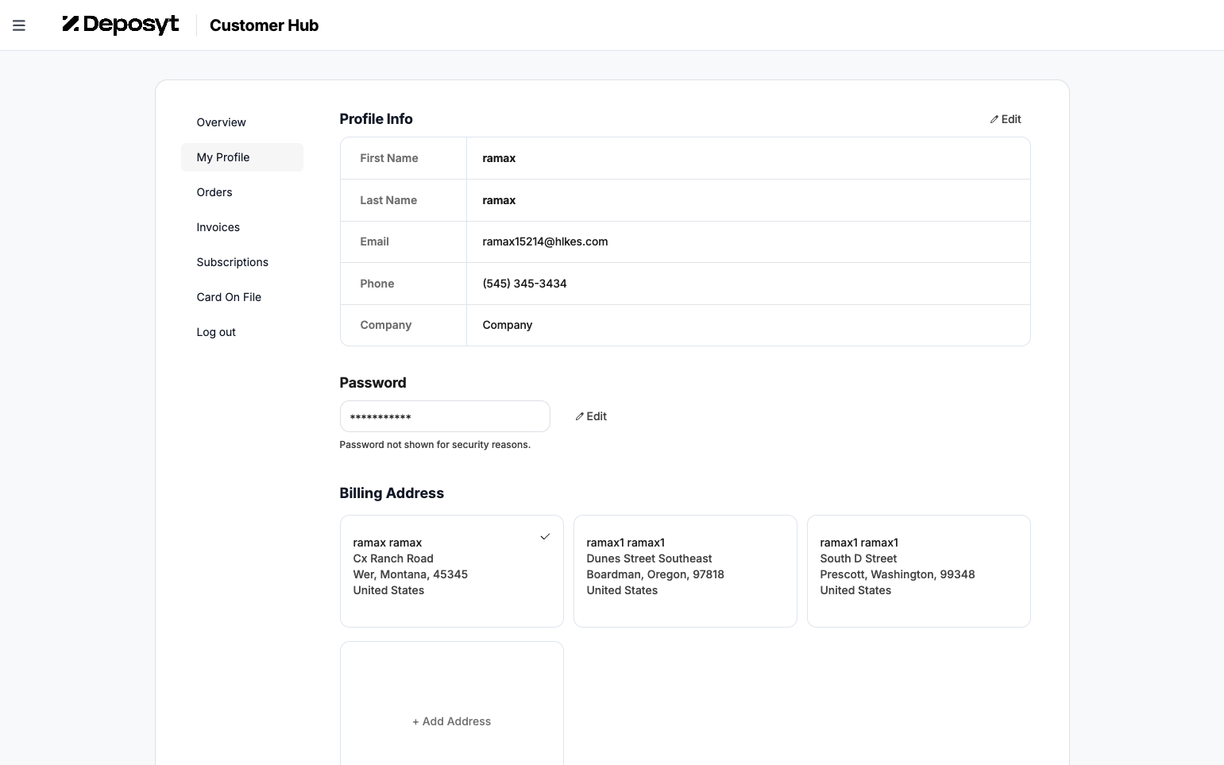Select the South D Street address card
Screen dimensions: 1224x765
(x=918, y=571)
